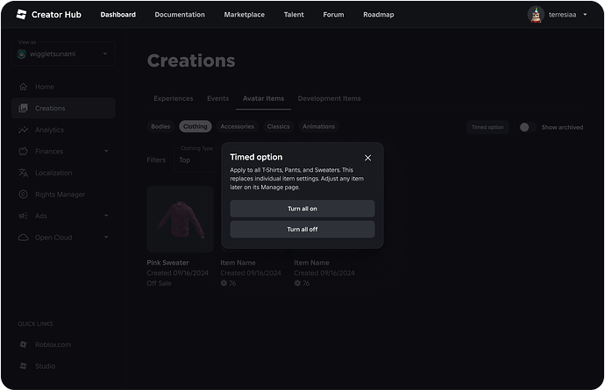
Task: Close the Timed option dialog
Action: tap(367, 158)
